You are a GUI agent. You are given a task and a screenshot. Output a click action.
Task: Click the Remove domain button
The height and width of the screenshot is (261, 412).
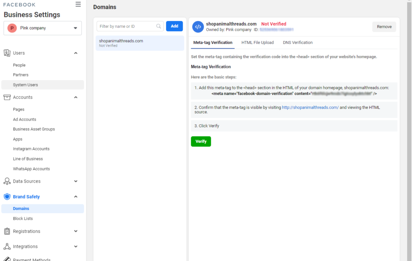pyautogui.click(x=384, y=27)
